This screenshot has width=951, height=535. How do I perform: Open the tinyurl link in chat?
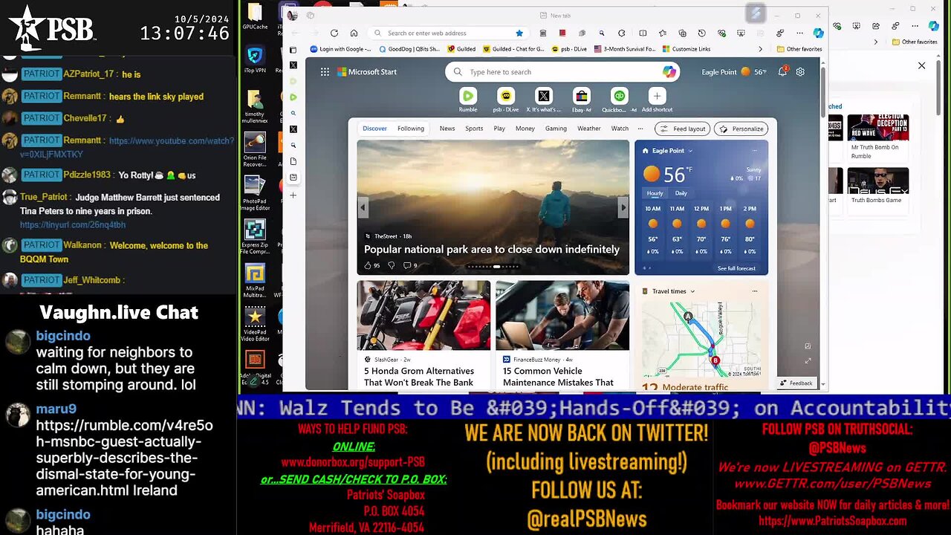73,225
